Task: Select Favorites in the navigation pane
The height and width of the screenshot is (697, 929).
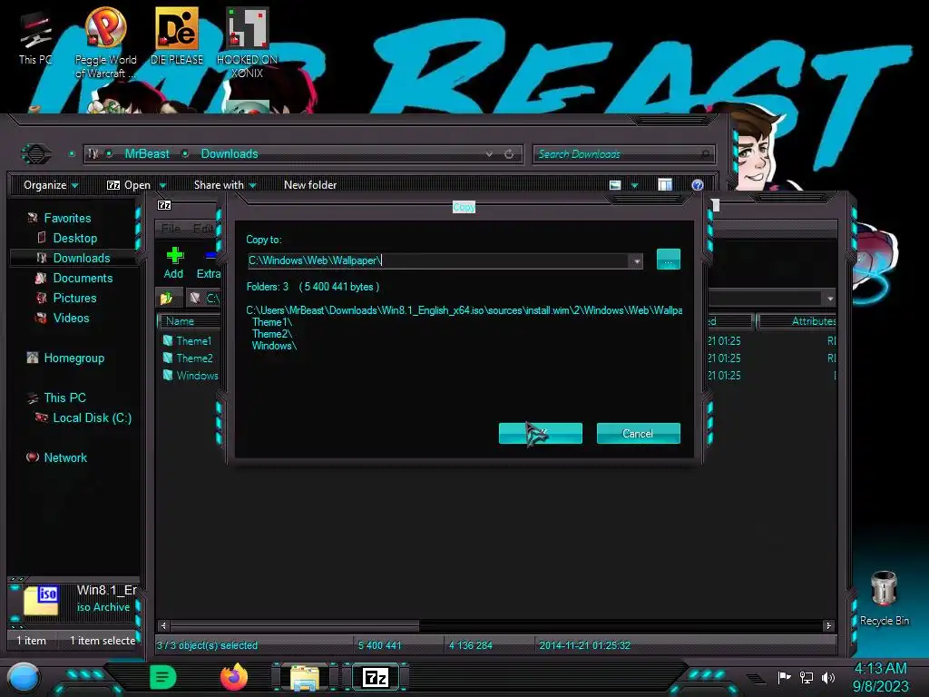Action: [67, 218]
